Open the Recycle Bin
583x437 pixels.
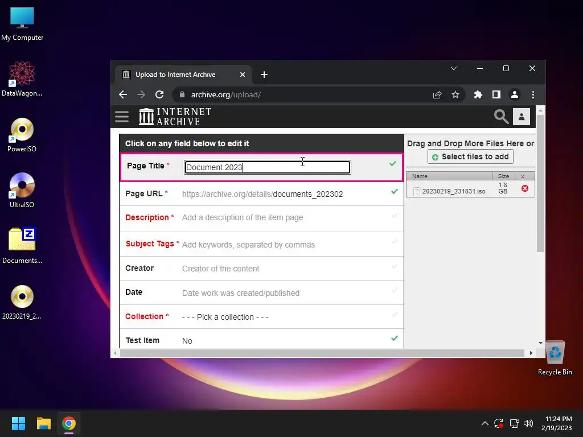click(x=555, y=358)
